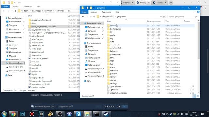This screenshot has width=209, height=117.
Task: Open new browser tab with plus button
Action: click(171, 3)
